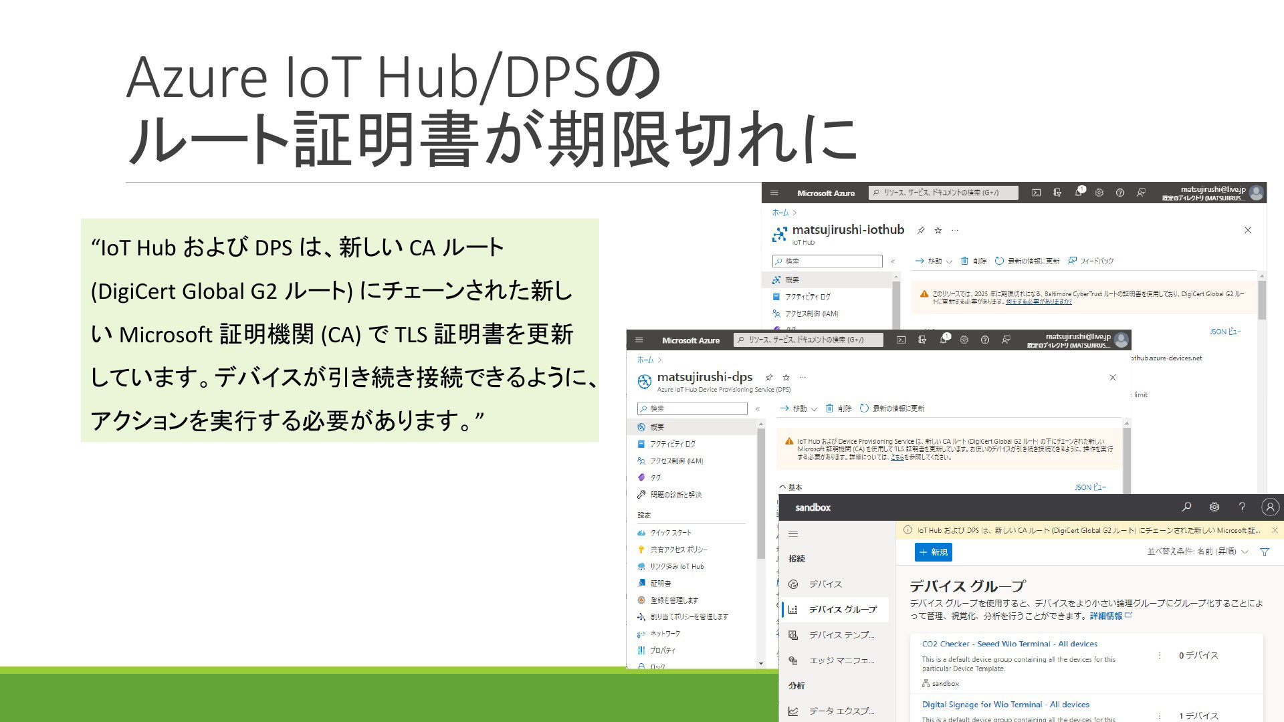1284x722 pixels.
Task: Open more options ellipsis beside matsujirushi-iothub
Action: (x=955, y=230)
